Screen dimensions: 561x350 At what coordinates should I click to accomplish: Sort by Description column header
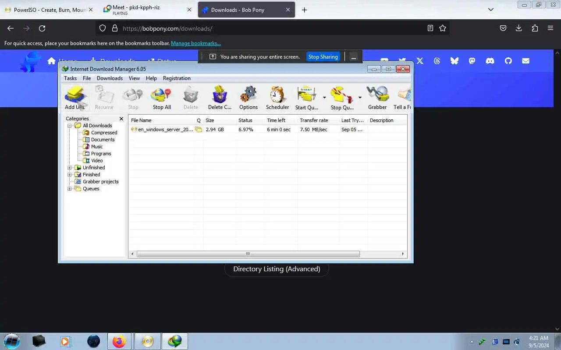tap(387, 120)
